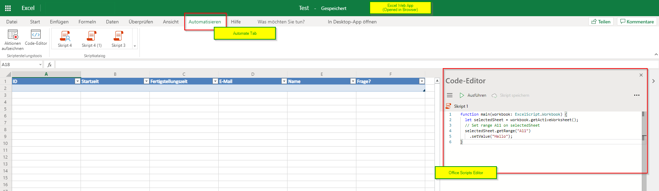The height and width of the screenshot is (191, 659).
Task: Click the Name Box showing A18
Action: (19, 65)
